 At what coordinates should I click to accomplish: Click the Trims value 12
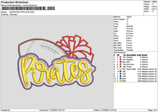point(127,24)
